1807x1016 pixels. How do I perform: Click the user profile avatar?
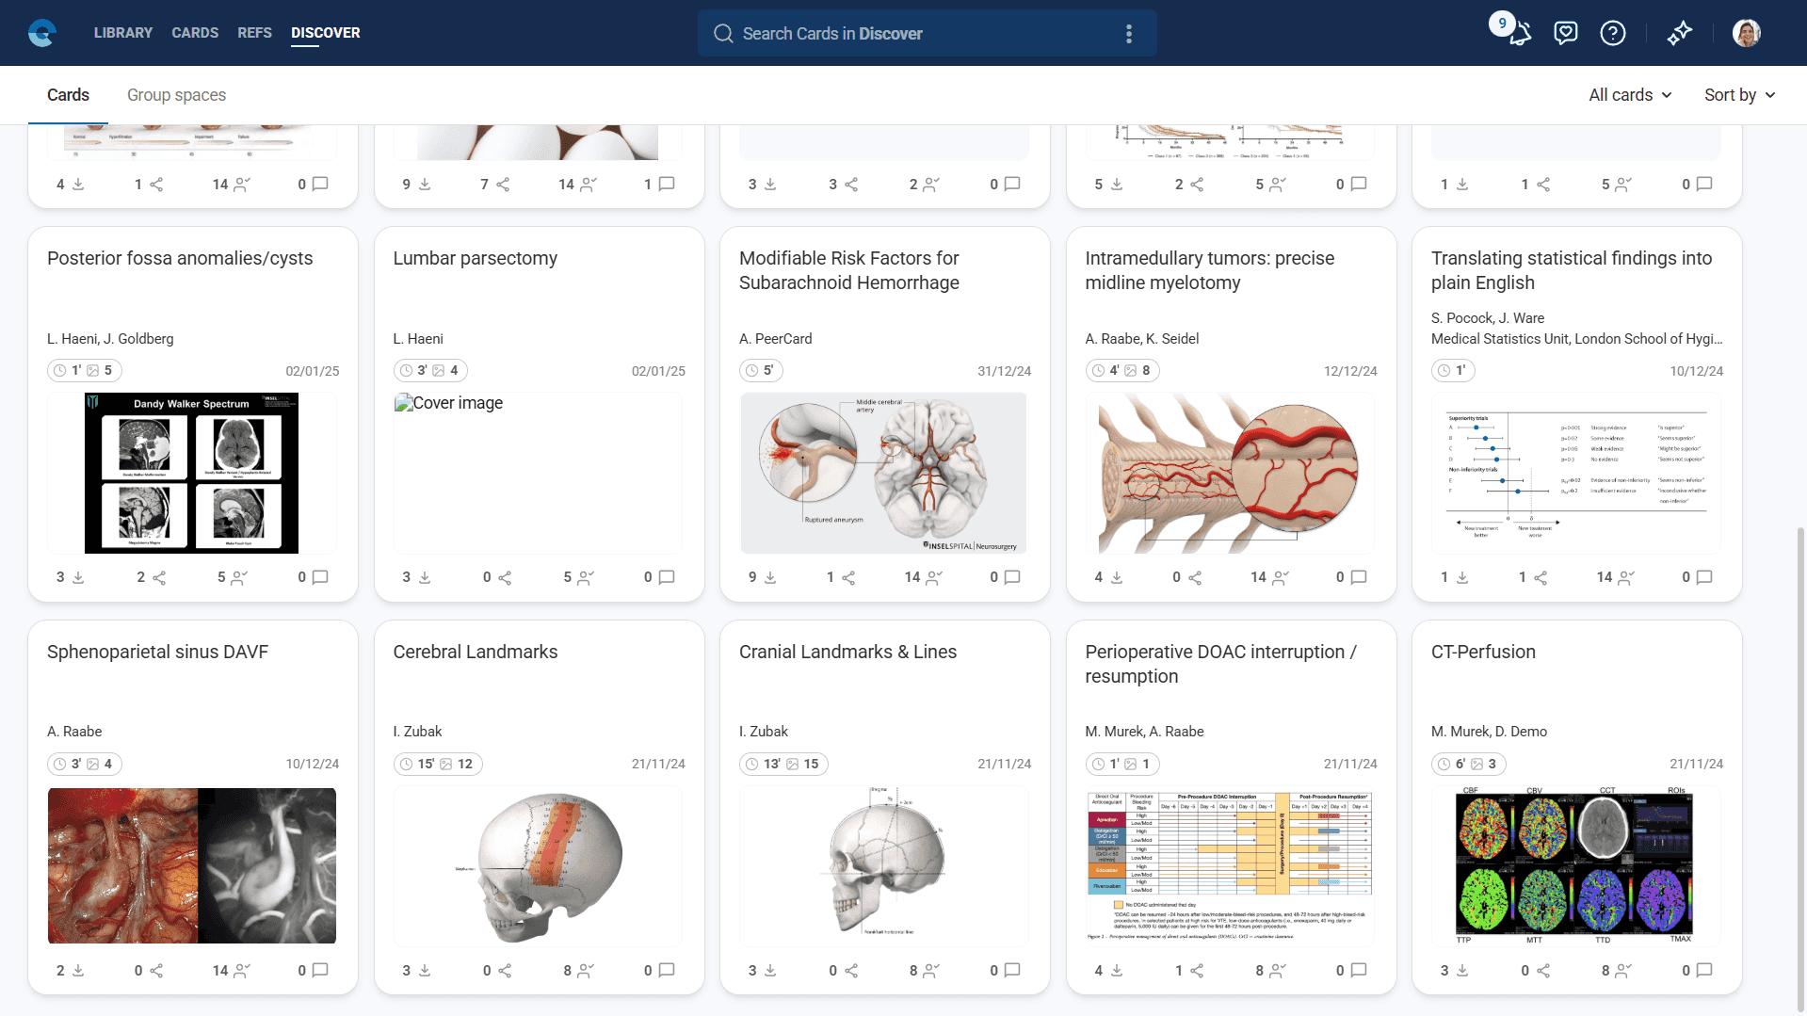pyautogui.click(x=1746, y=34)
